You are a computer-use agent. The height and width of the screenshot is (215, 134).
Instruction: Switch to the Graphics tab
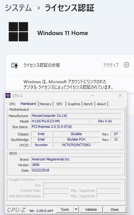tap(74, 104)
